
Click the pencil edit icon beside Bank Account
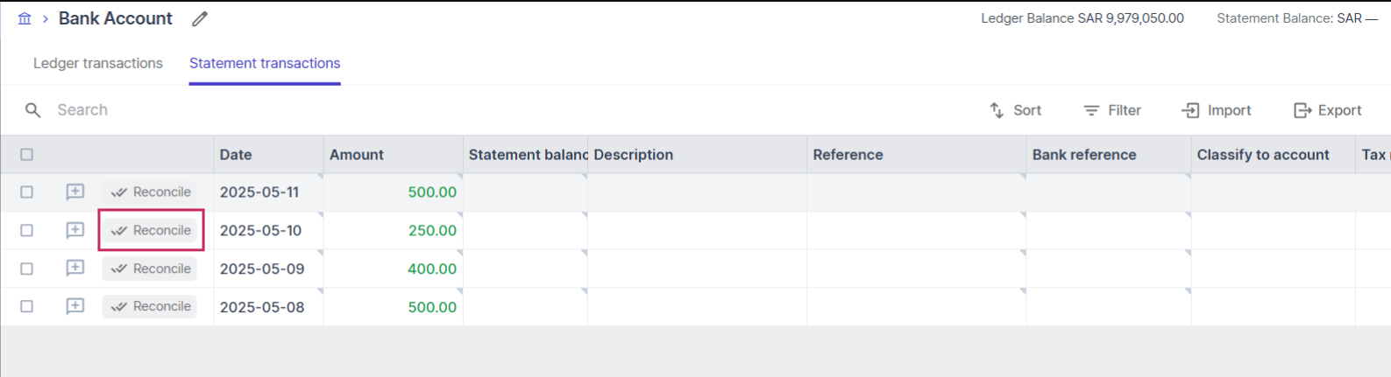200,18
